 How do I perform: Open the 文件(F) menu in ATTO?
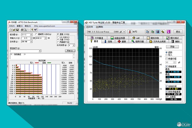[x=12, y=26]
